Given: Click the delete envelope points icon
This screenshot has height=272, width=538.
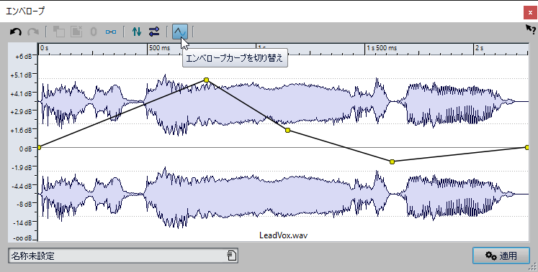Looking at the screenshot, I should click(x=76, y=32).
